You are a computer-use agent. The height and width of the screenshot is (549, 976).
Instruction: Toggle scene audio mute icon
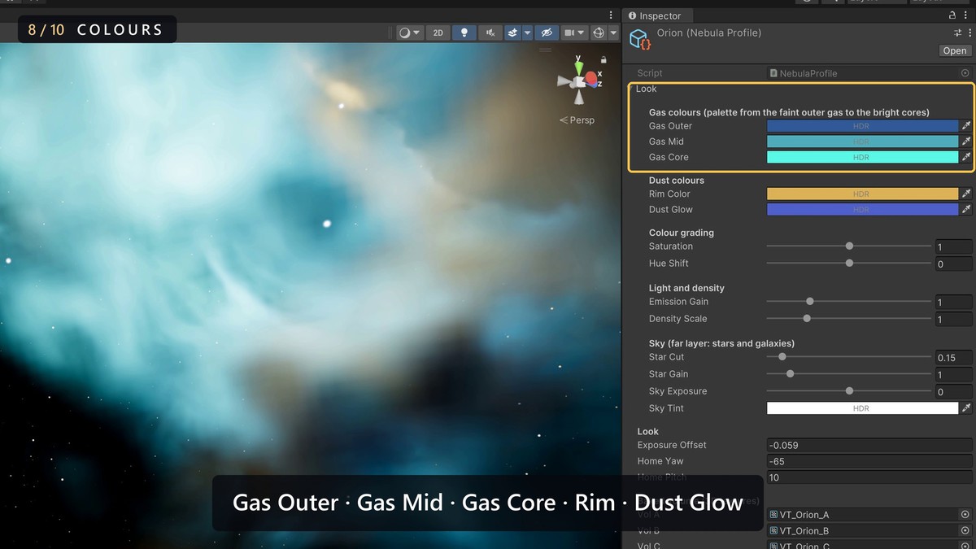pyautogui.click(x=490, y=33)
